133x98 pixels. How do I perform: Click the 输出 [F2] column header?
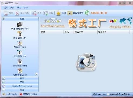[114, 32]
